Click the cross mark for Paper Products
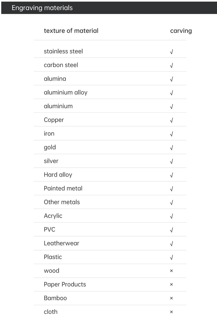Viewport: 217px width, 329px height. coord(171,285)
